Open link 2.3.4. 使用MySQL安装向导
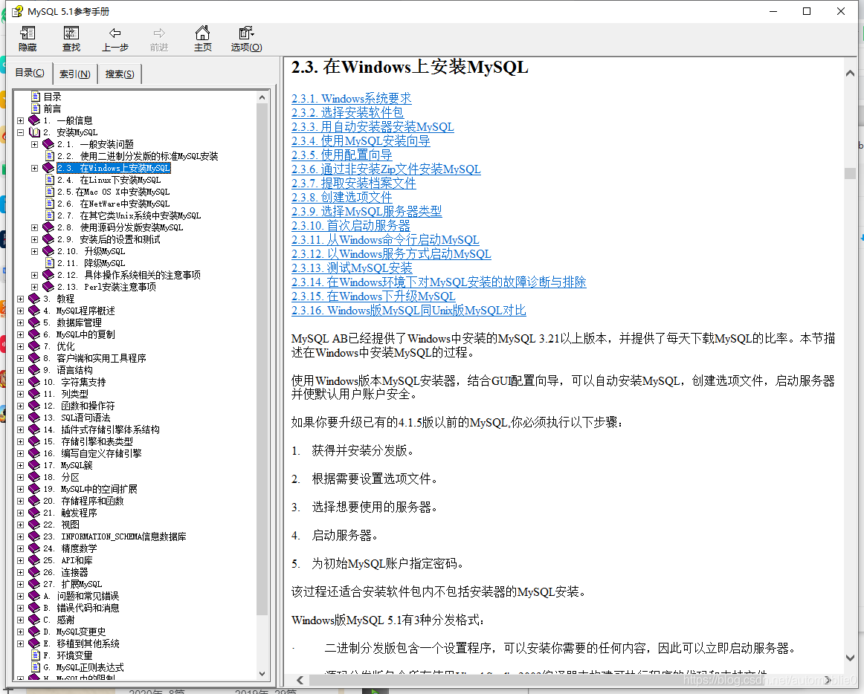Screen dimensions: 864x694 coord(361,141)
